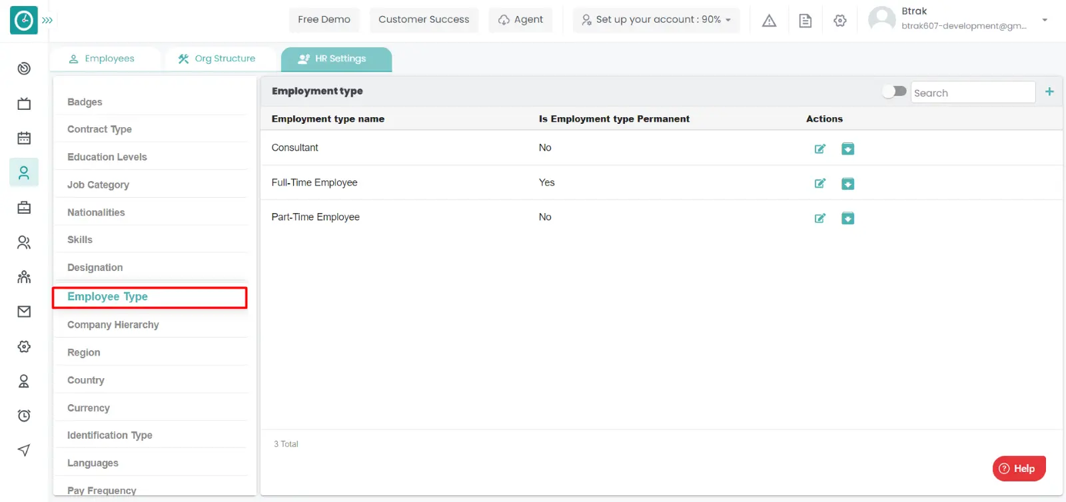This screenshot has height=502, width=1066.
Task: Open the dashboard target icon in sidebar
Action: [x=24, y=69]
